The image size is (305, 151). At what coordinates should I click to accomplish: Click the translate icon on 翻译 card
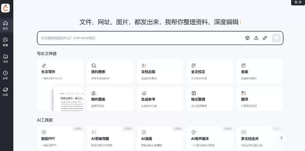(244, 93)
